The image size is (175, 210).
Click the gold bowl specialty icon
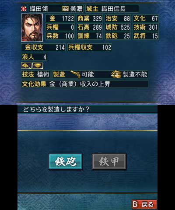[38, 66]
